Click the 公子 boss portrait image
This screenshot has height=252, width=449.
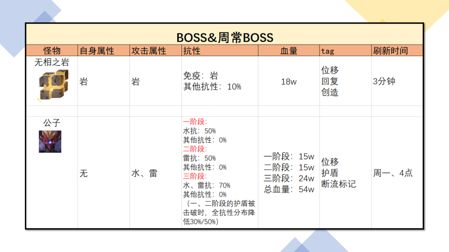tap(50, 142)
